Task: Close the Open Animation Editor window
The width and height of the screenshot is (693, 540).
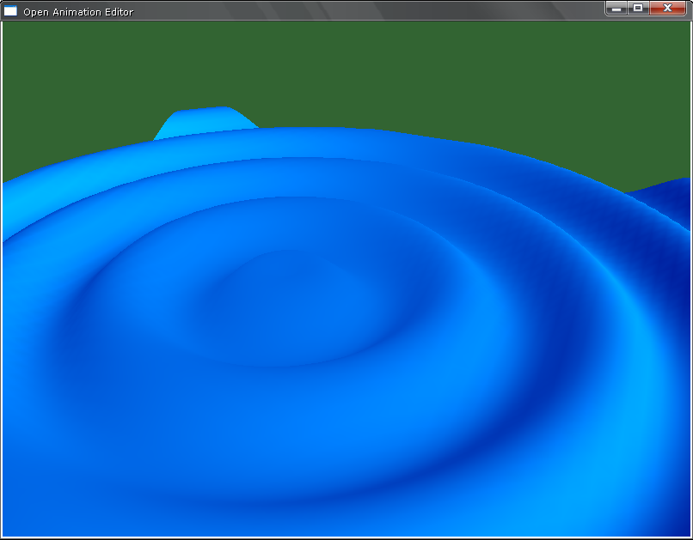Action: (x=668, y=8)
